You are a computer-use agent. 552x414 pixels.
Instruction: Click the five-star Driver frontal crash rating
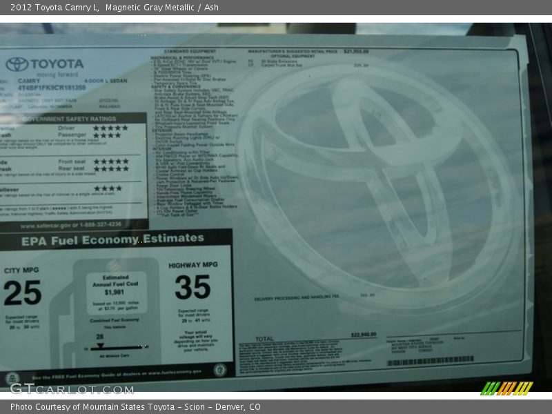click(x=109, y=128)
